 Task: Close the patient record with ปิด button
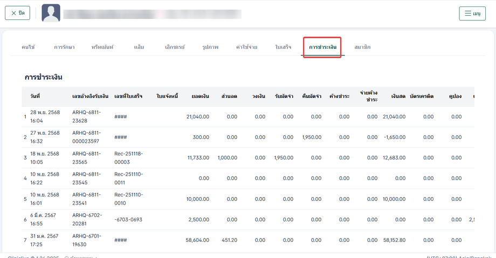coord(17,13)
